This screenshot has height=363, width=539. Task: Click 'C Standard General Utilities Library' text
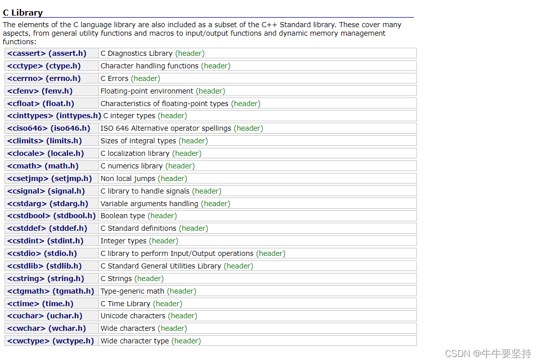(161, 266)
